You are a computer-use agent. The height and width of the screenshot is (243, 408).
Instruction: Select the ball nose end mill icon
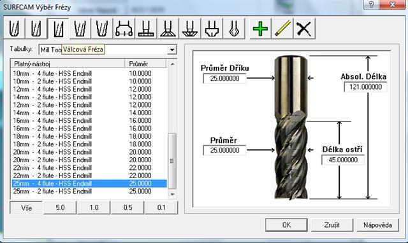click(14, 29)
